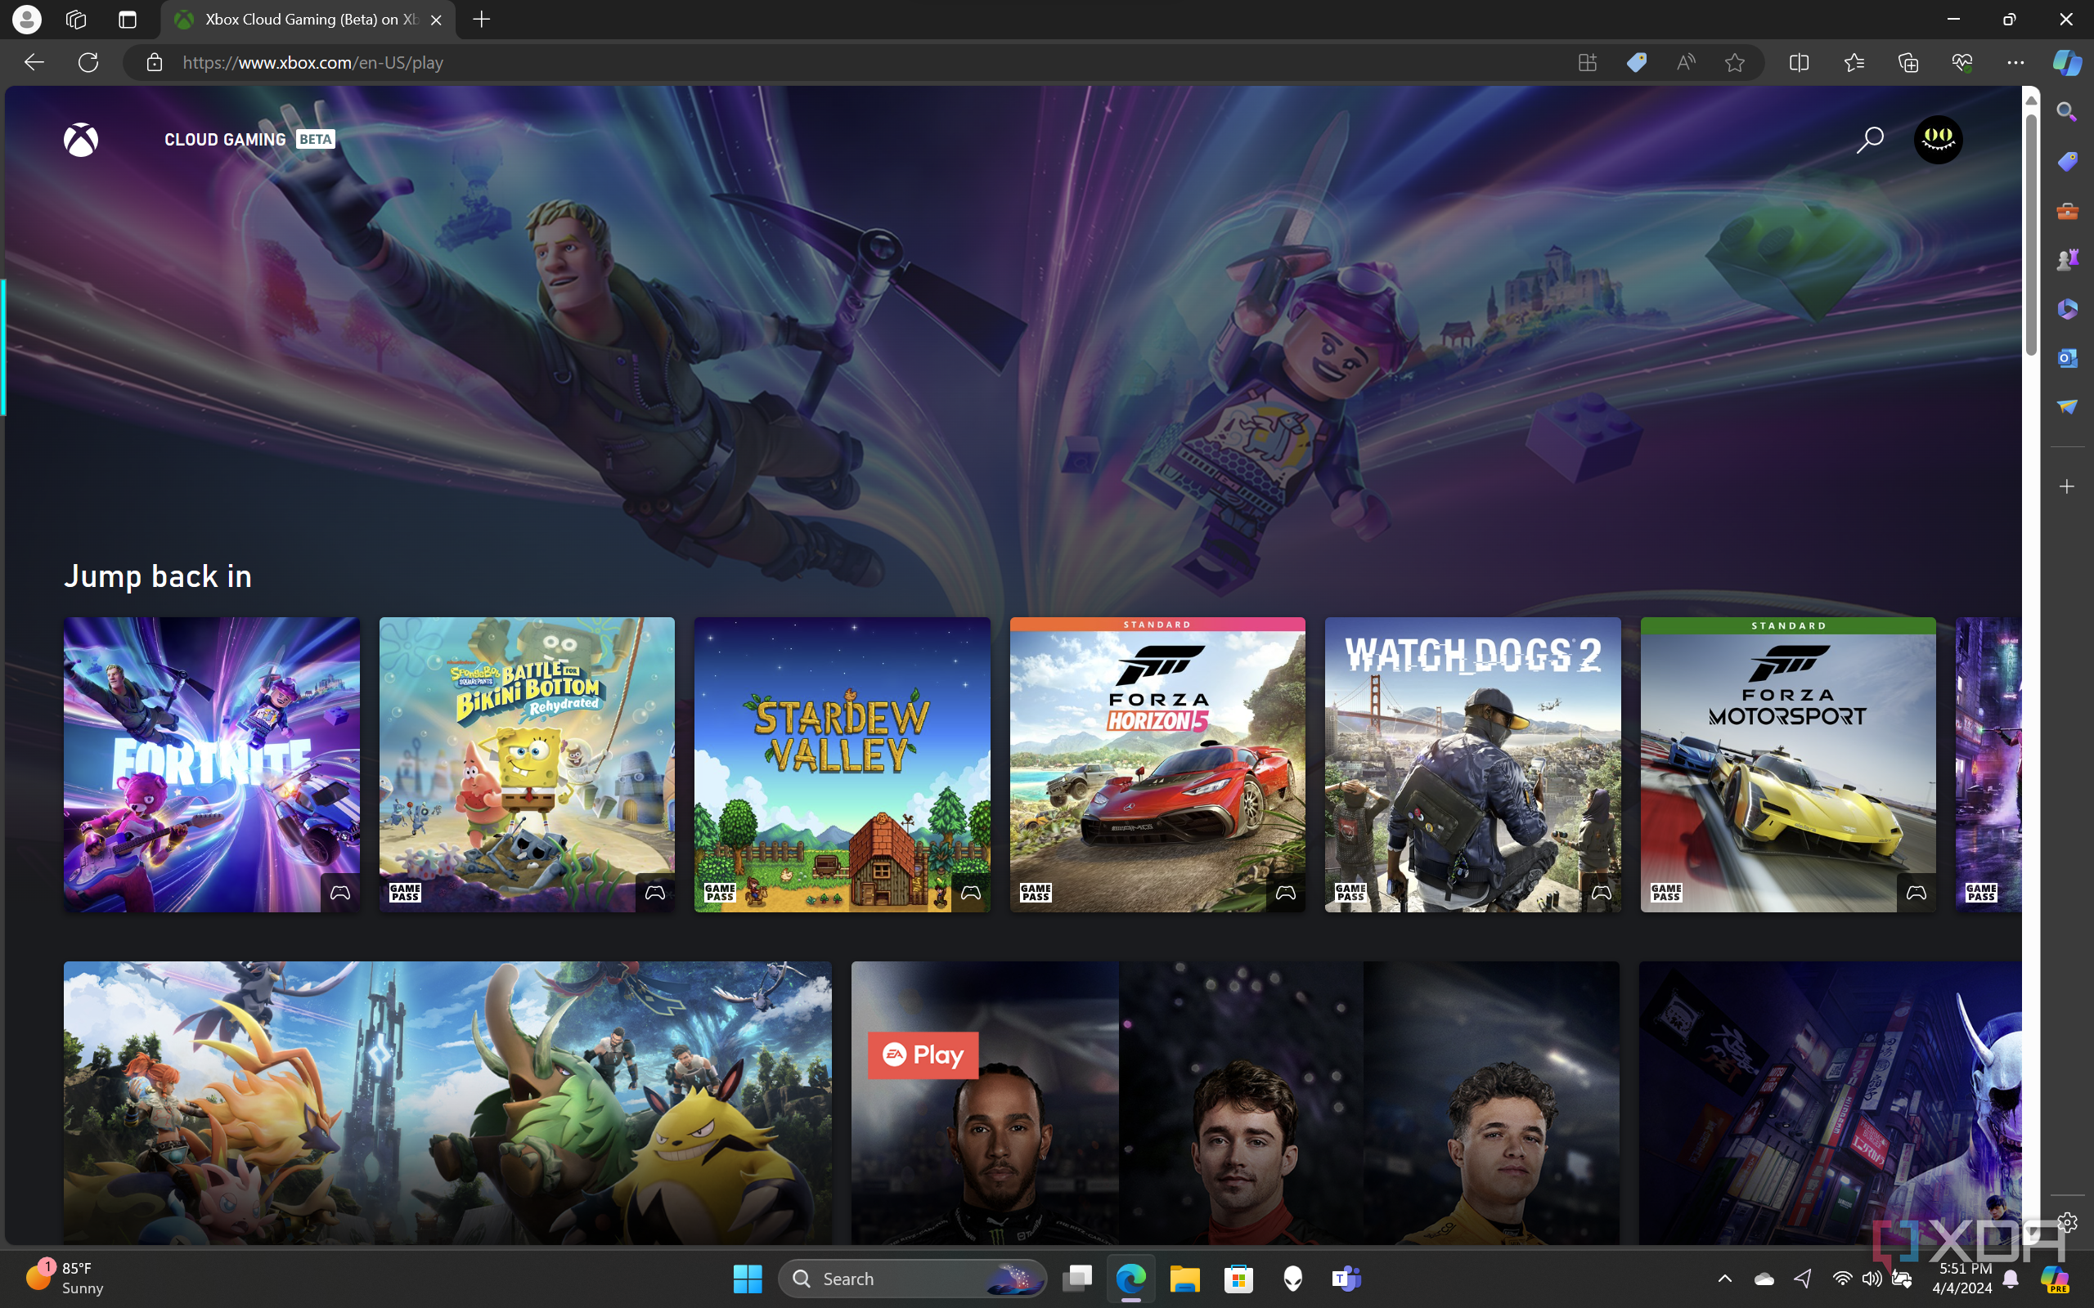2094x1308 pixels.
Task: Open Edge workspaces icon
Action: click(x=76, y=19)
